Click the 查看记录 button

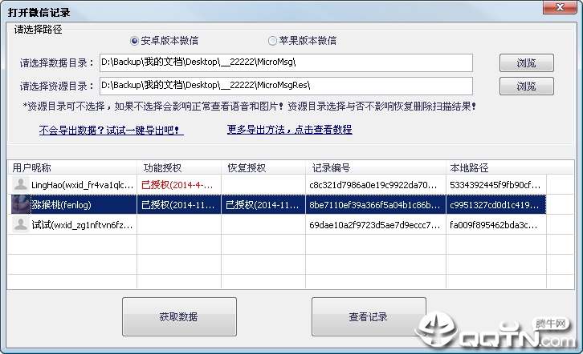pyautogui.click(x=369, y=317)
